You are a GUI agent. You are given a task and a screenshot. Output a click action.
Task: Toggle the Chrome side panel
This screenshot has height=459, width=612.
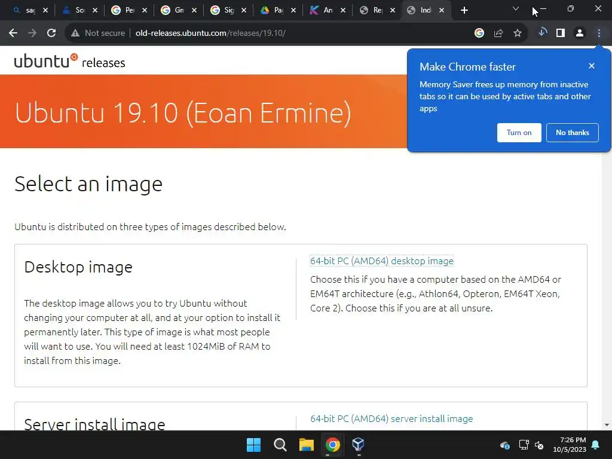click(x=561, y=33)
